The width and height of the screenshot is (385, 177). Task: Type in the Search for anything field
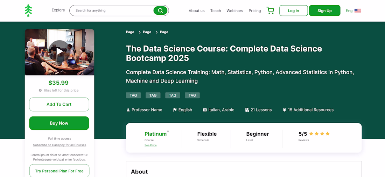[x=112, y=10]
